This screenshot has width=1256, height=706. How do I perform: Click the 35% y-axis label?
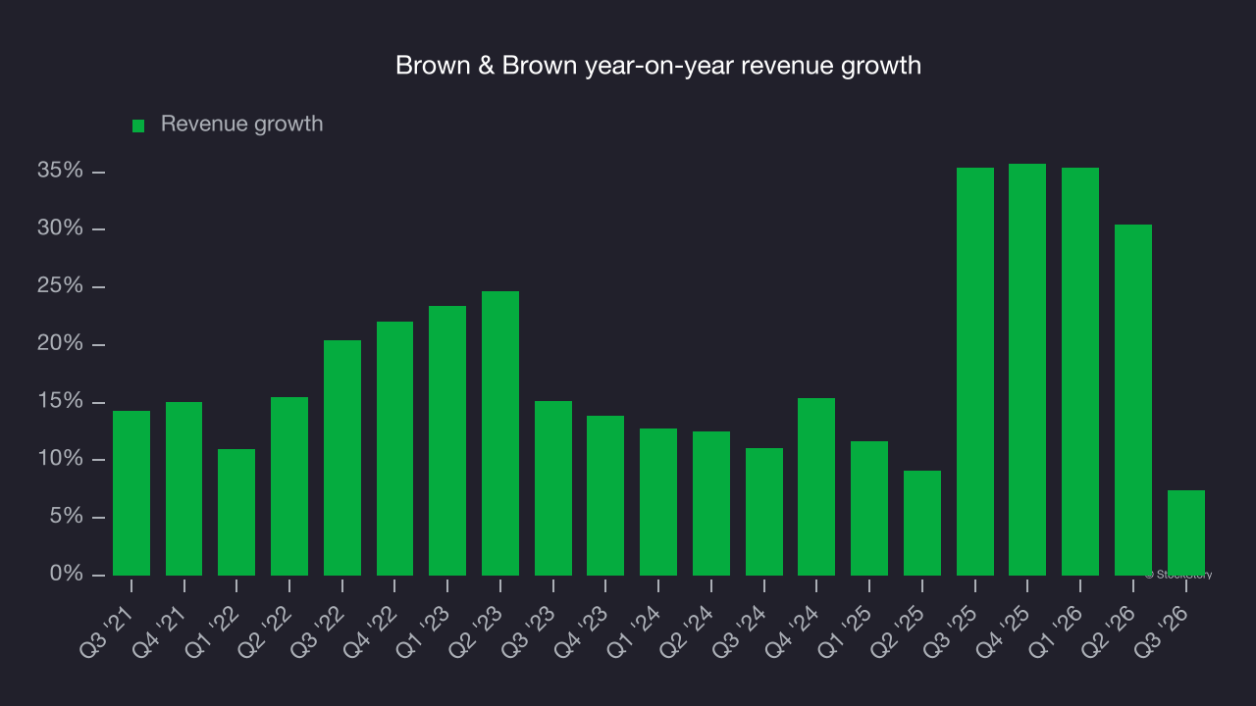coord(60,171)
